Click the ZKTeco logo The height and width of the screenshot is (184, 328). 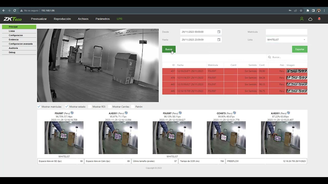pos(13,19)
